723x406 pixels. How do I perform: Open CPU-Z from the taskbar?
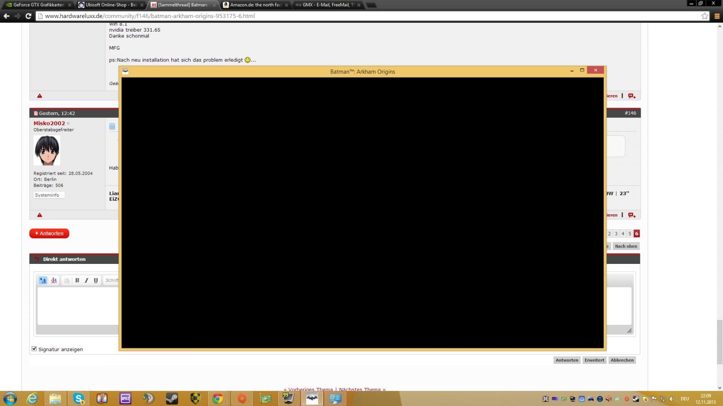click(125, 398)
